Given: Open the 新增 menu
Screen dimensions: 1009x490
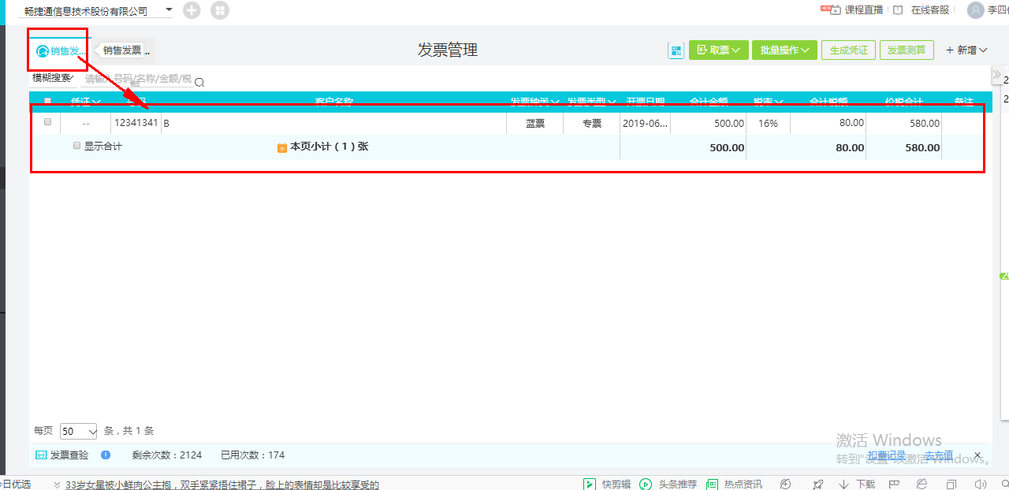Looking at the screenshot, I should coord(966,50).
